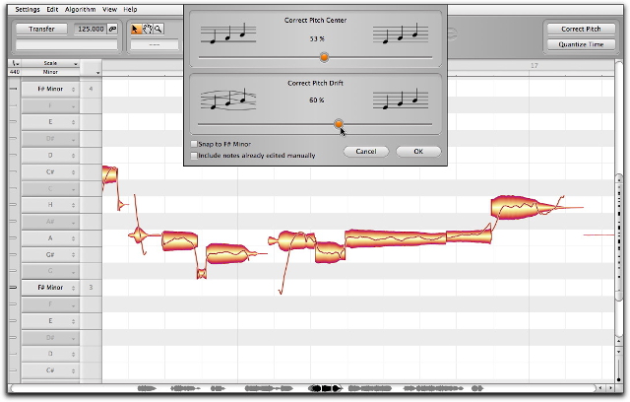The height and width of the screenshot is (402, 630).
Task: Select the tiny H note blob
Action: pos(122,205)
